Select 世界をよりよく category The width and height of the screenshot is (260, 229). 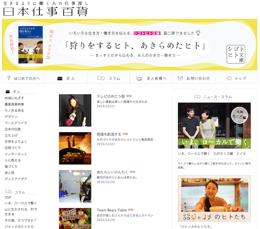click(16, 142)
